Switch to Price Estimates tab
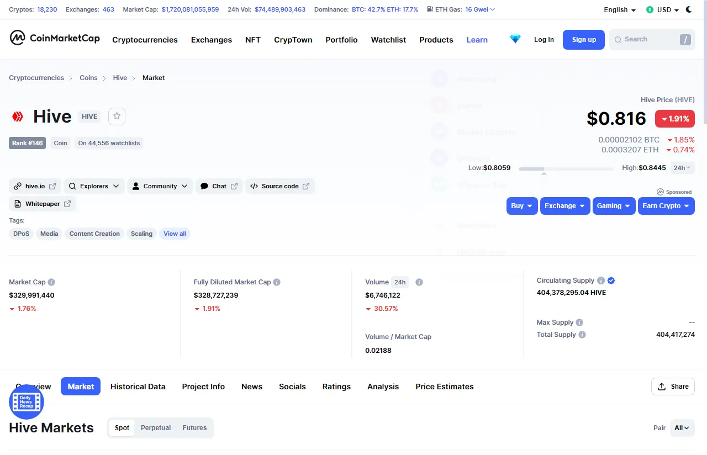Screen dimensions: 707x455 click(x=445, y=387)
